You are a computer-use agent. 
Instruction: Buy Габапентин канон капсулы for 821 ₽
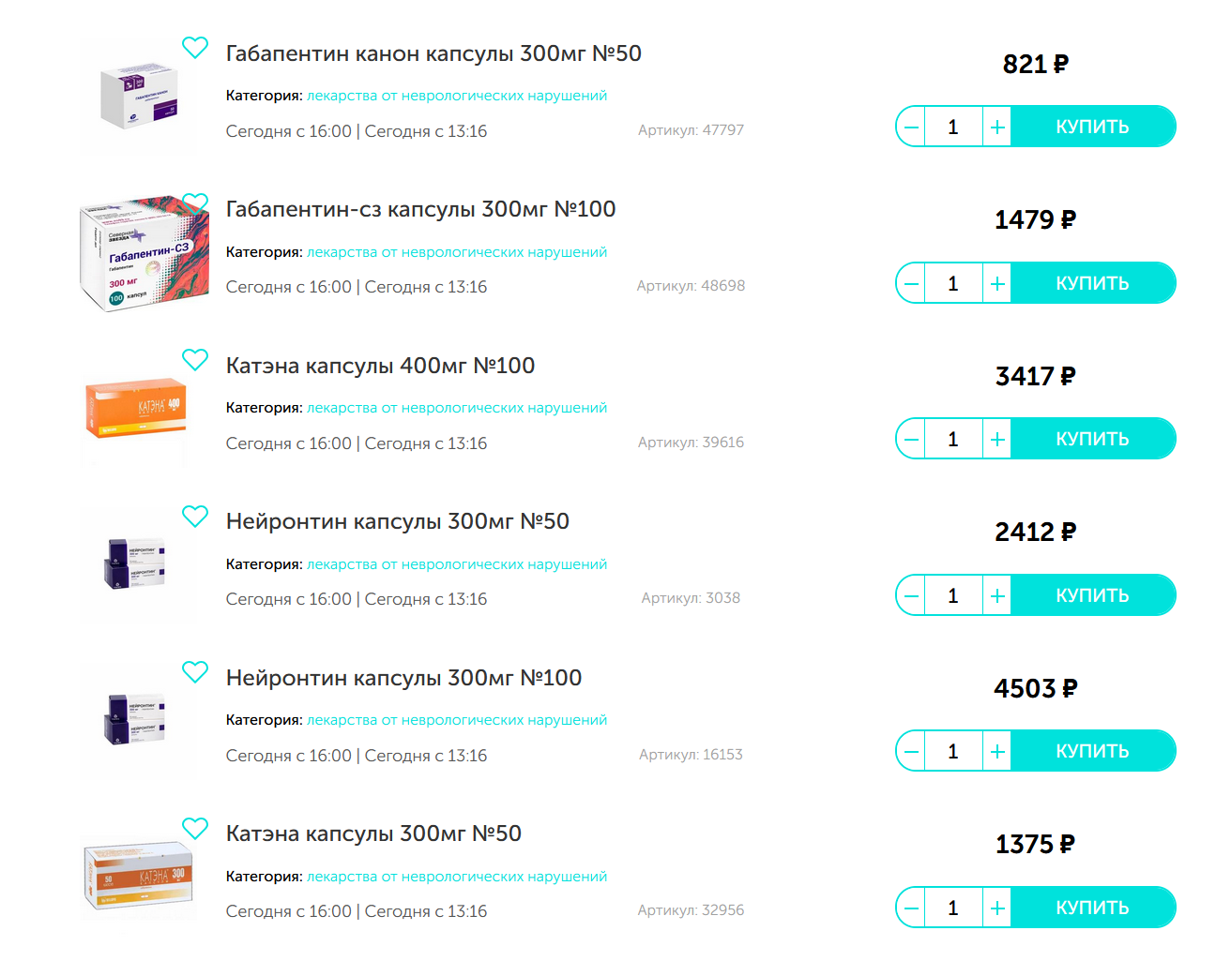1092,128
